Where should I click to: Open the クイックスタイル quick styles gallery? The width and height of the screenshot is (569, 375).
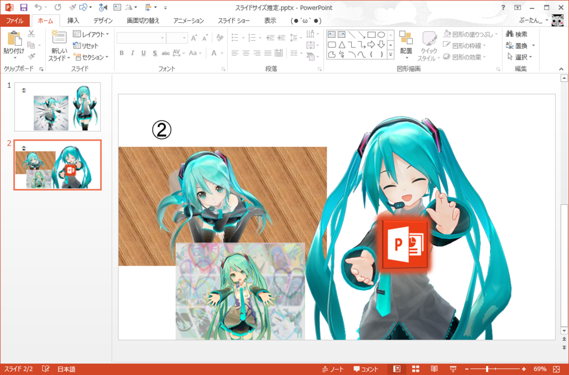tap(428, 46)
